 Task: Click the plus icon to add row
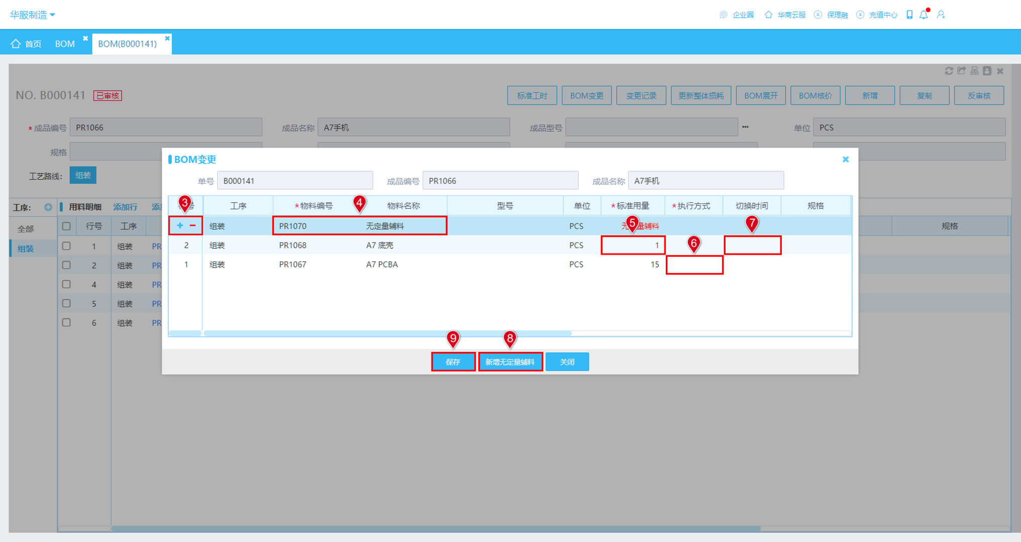[x=179, y=225]
